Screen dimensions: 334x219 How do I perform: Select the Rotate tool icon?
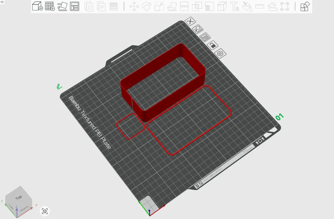click(x=147, y=6)
